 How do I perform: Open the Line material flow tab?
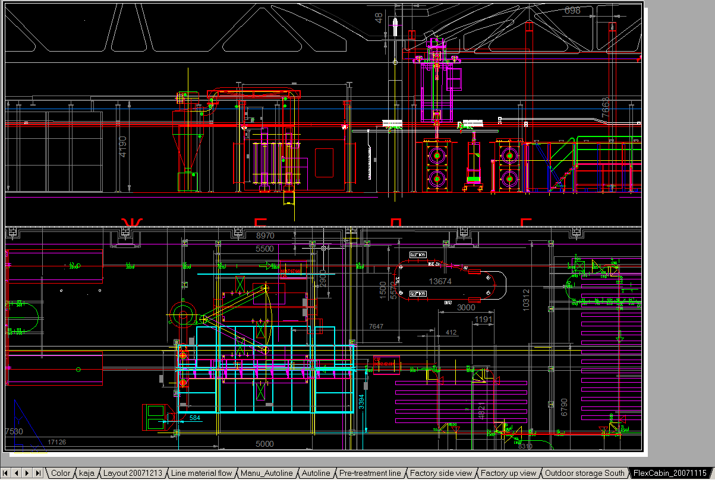pyautogui.click(x=201, y=473)
